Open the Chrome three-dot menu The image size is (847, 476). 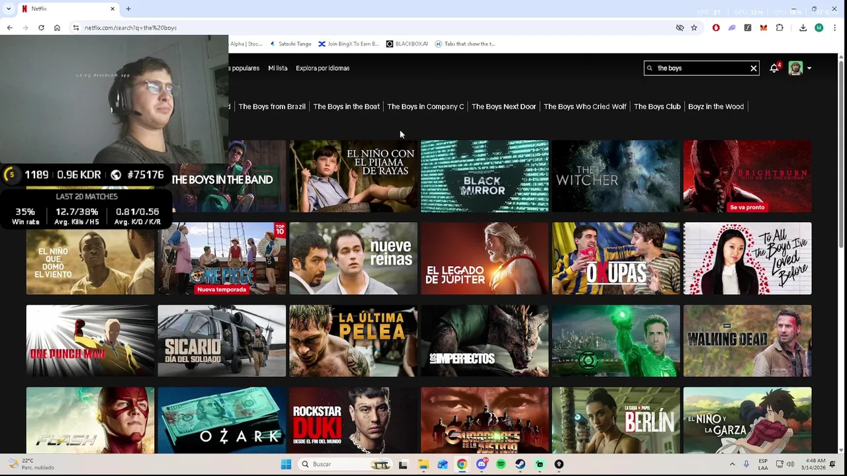click(835, 28)
